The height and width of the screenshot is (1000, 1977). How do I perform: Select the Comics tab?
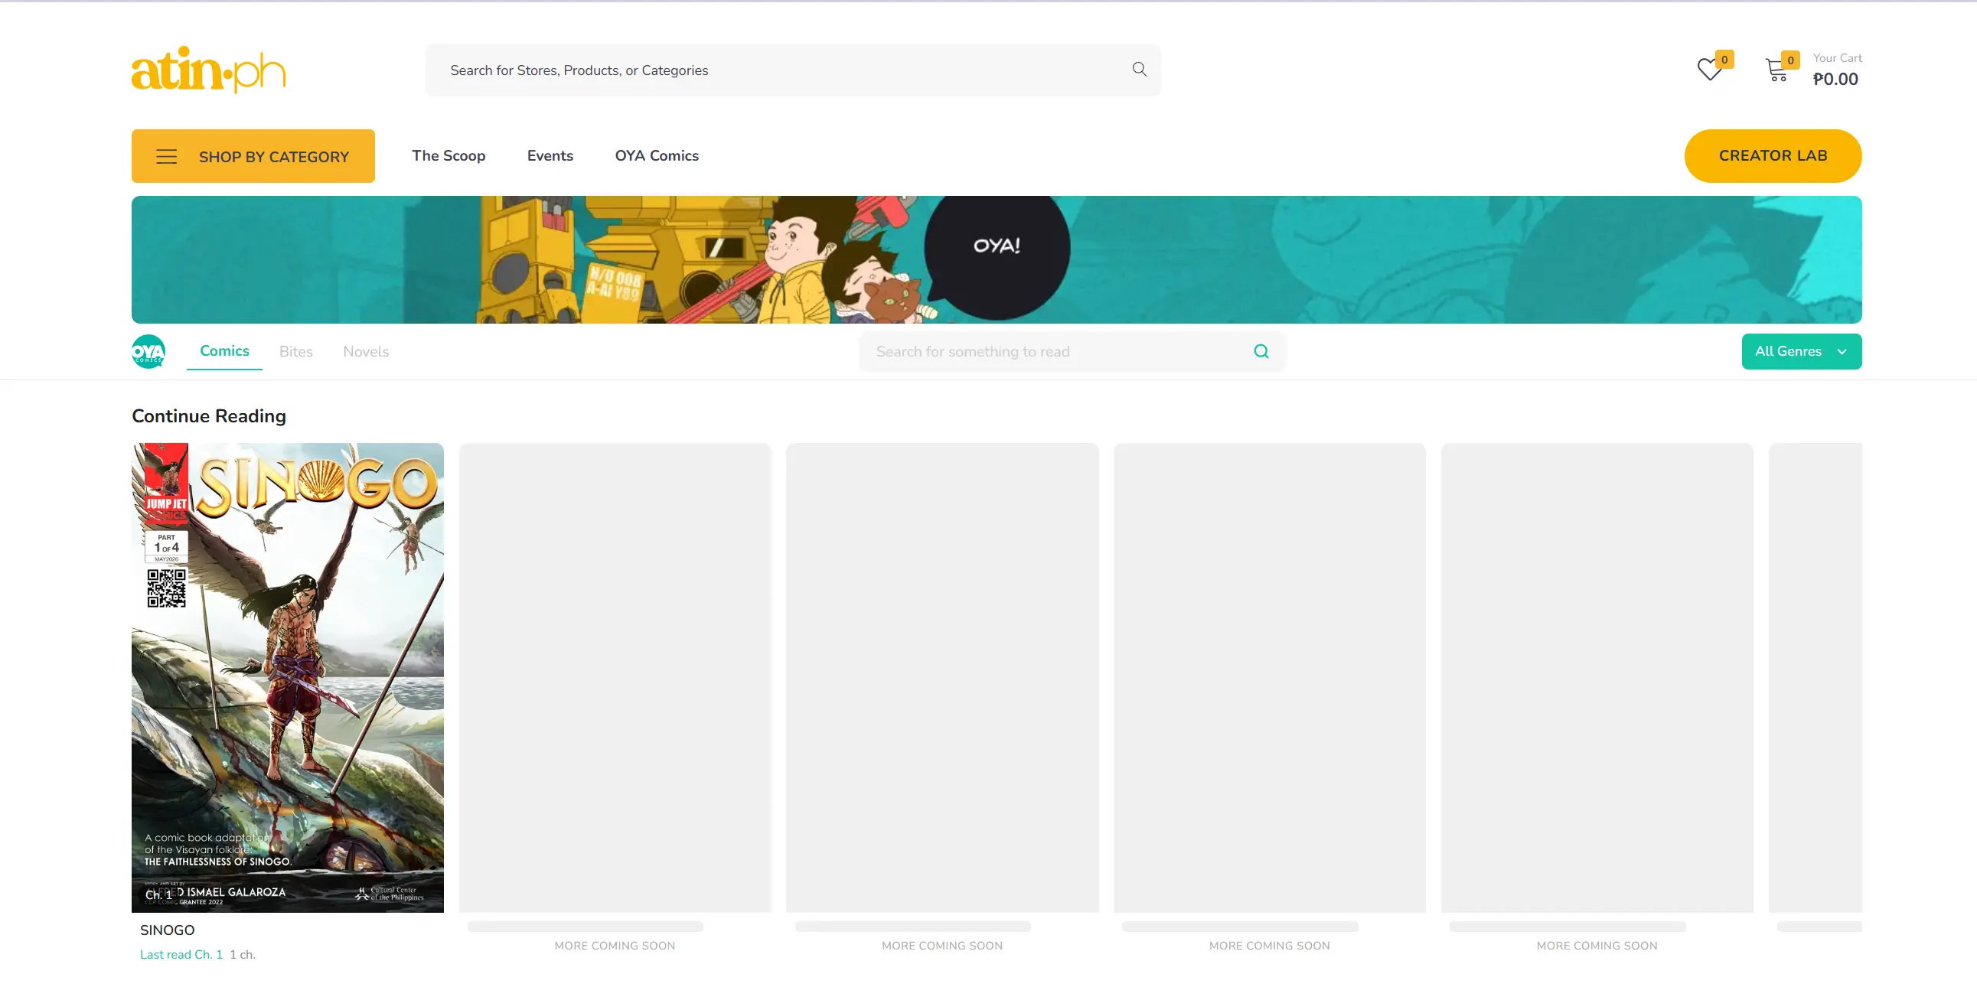coord(224,350)
